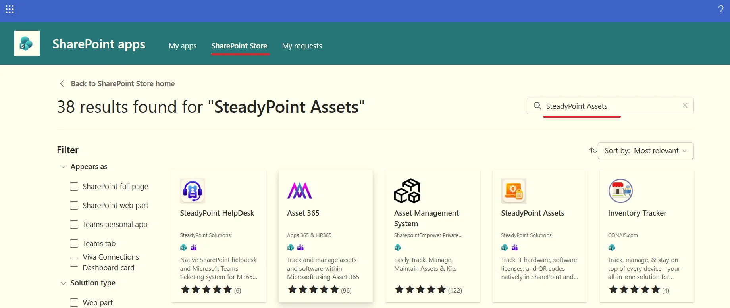Viewport: 730px width, 308px height.
Task: Check the SharePoint web part filter
Action: tap(74, 206)
